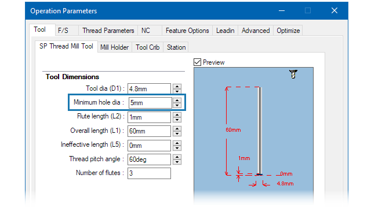Decrease the Thread pitch angle value
Image resolution: width=371 pixels, height=208 pixels.
[x=177, y=162]
